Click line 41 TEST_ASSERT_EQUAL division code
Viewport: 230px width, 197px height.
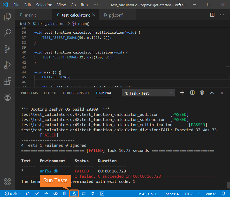[x=78, y=57]
